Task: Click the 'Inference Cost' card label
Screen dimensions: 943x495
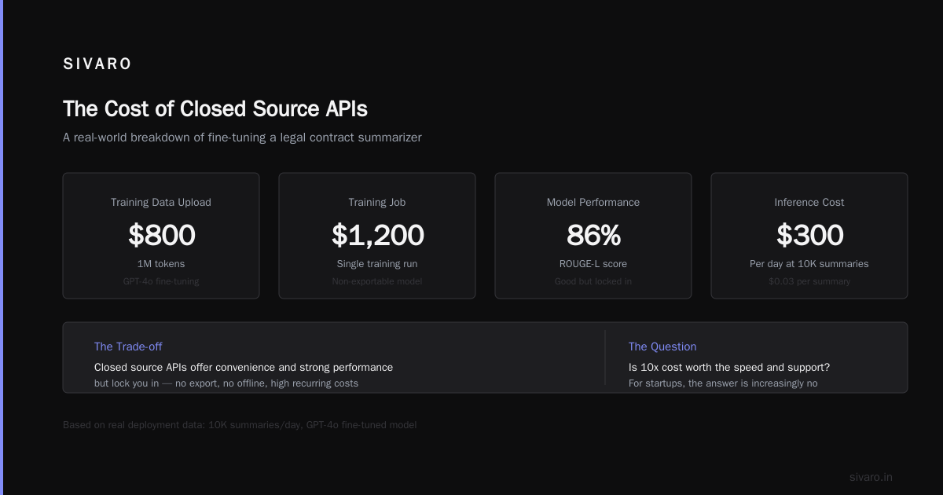Action: 809,202
